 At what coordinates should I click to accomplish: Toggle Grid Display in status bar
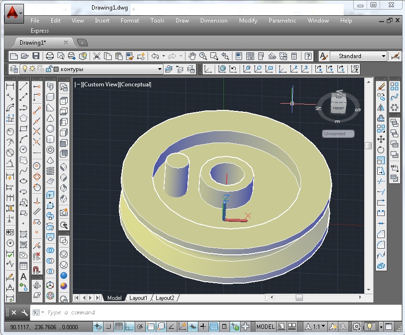click(119, 327)
